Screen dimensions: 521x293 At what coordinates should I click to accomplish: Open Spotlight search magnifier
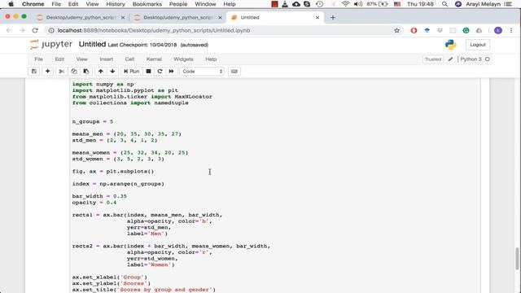[444, 4]
